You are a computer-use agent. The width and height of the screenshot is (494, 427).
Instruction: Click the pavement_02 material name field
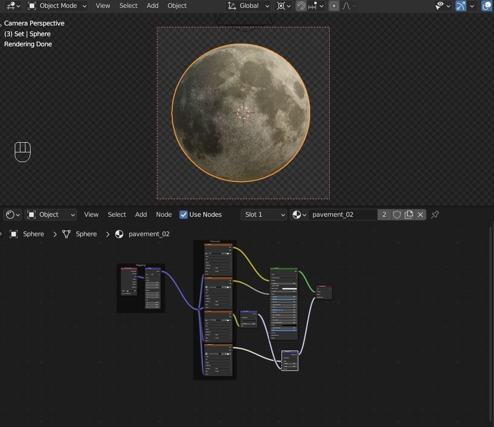pos(343,214)
